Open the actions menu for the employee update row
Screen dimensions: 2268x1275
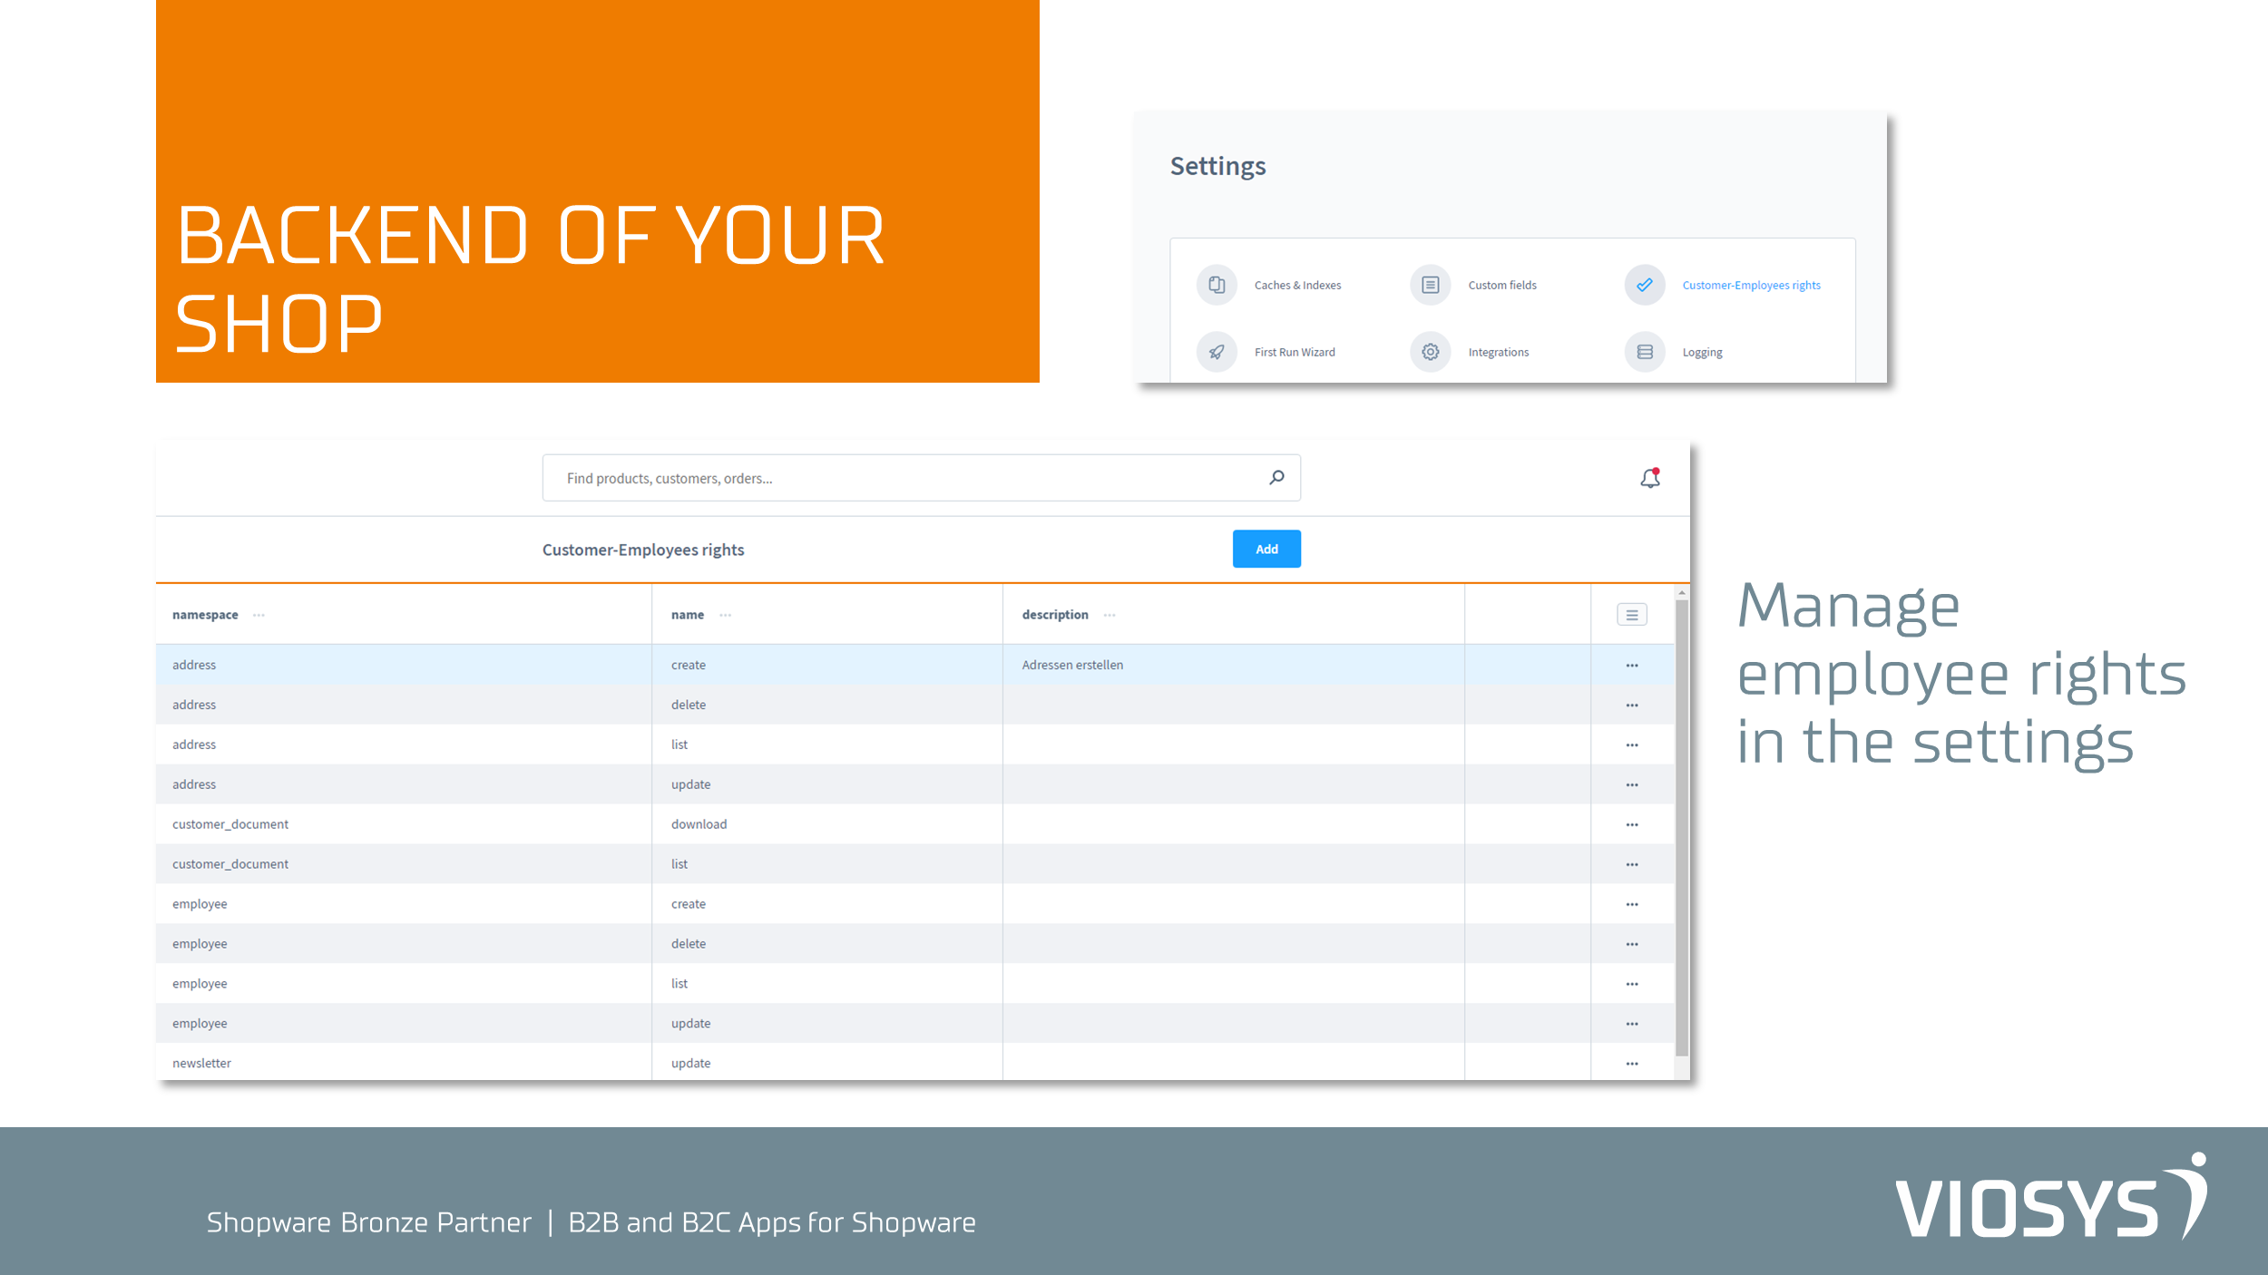[1632, 1025]
